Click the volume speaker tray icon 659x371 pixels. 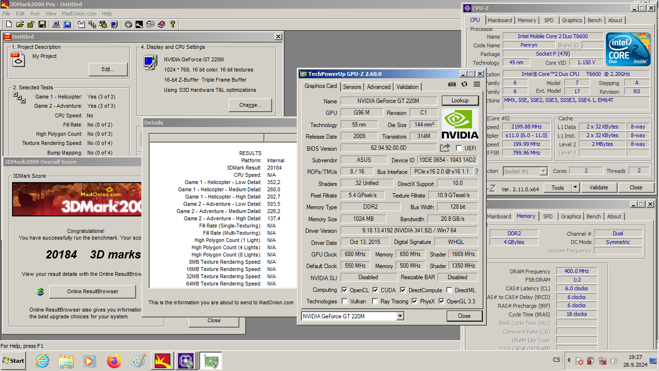tap(614, 361)
